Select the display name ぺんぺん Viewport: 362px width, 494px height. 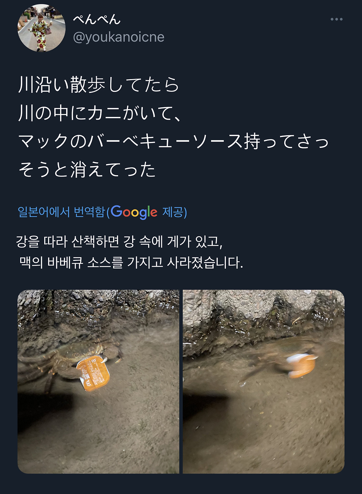tap(97, 19)
